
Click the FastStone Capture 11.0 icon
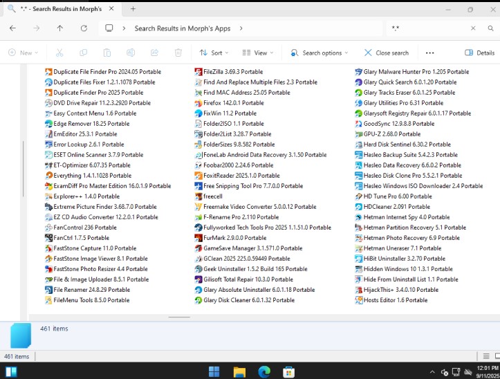point(48,248)
